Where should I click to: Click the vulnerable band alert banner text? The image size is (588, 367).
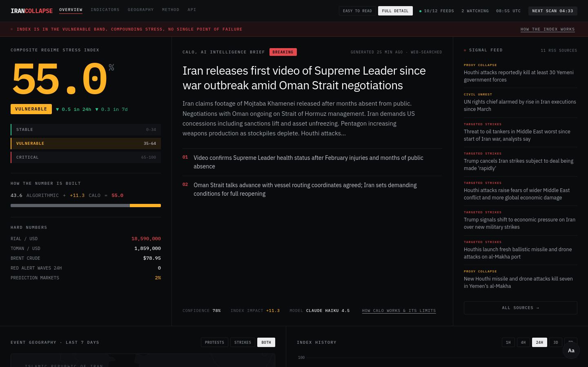(x=129, y=29)
